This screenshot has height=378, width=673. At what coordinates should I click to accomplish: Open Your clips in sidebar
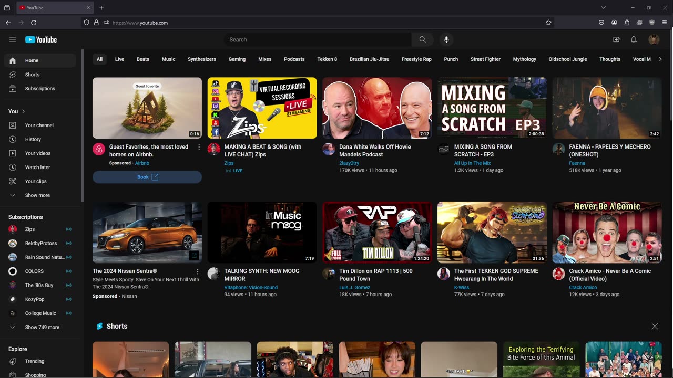pos(40,181)
